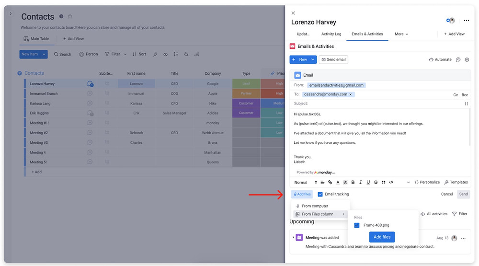Click the Add files attachment button
Viewport: 479px width, 266px height.
click(x=302, y=194)
